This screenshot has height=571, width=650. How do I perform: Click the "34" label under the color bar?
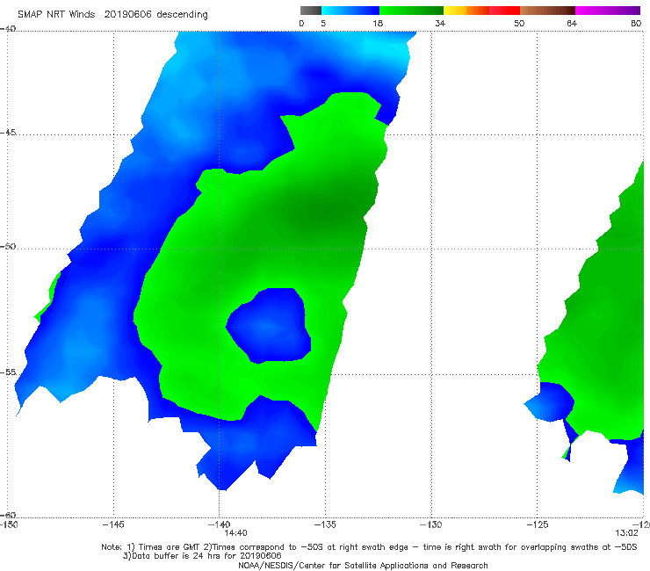(x=440, y=24)
